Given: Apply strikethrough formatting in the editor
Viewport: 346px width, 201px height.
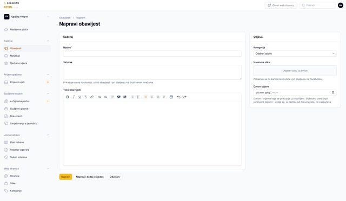Looking at the screenshot, I should coord(86,97).
